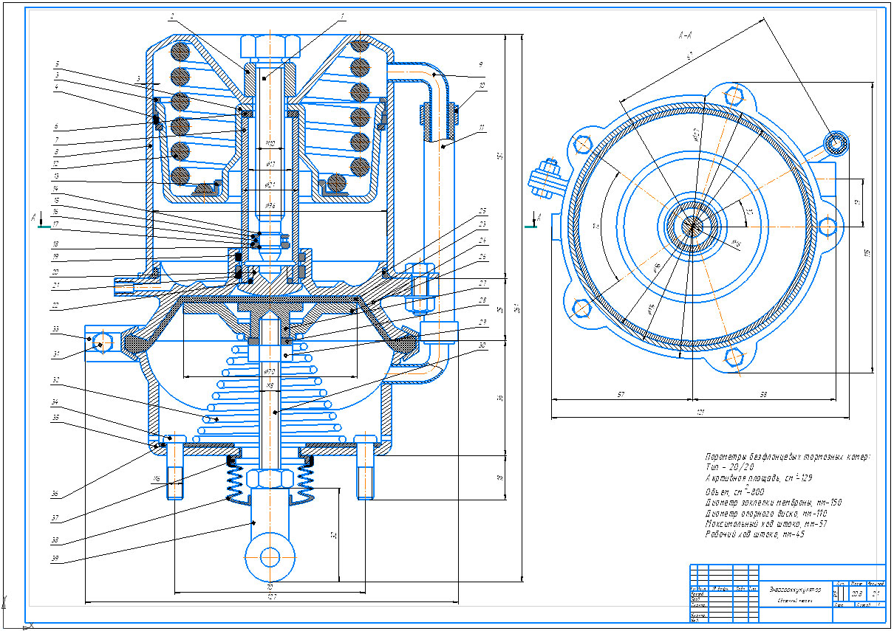Select part callout number 13
Viewport: 894px width, 631px height.
56,177
